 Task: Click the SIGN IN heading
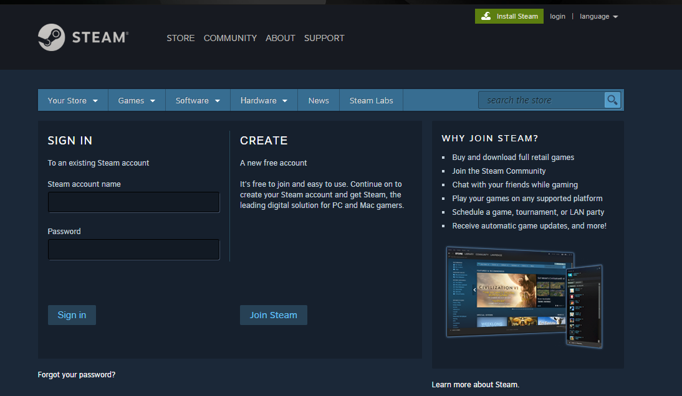(70, 141)
